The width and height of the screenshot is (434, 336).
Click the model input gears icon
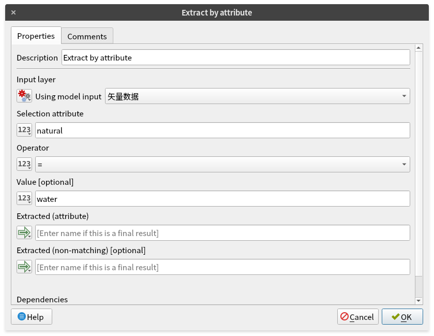(24, 96)
